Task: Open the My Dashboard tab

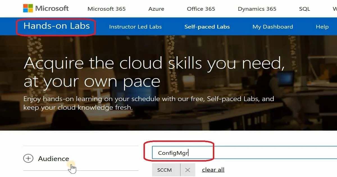Action: pyautogui.click(x=272, y=27)
